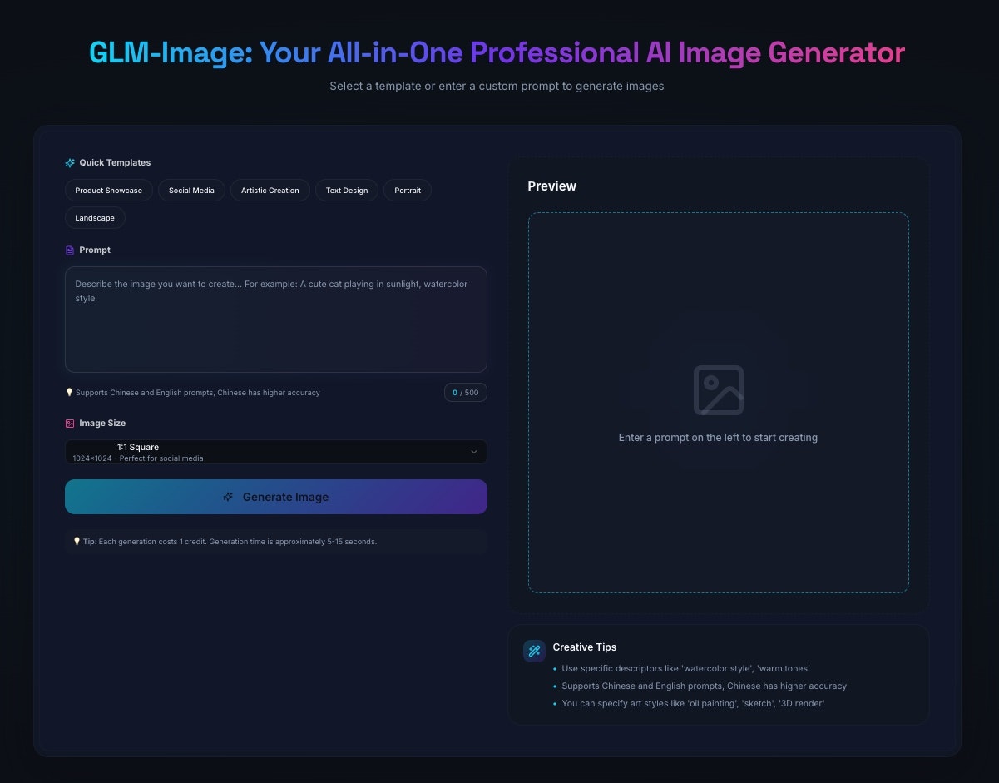The image size is (999, 783).
Task: Click the 0 / 500 character counter badge
Action: tap(465, 392)
